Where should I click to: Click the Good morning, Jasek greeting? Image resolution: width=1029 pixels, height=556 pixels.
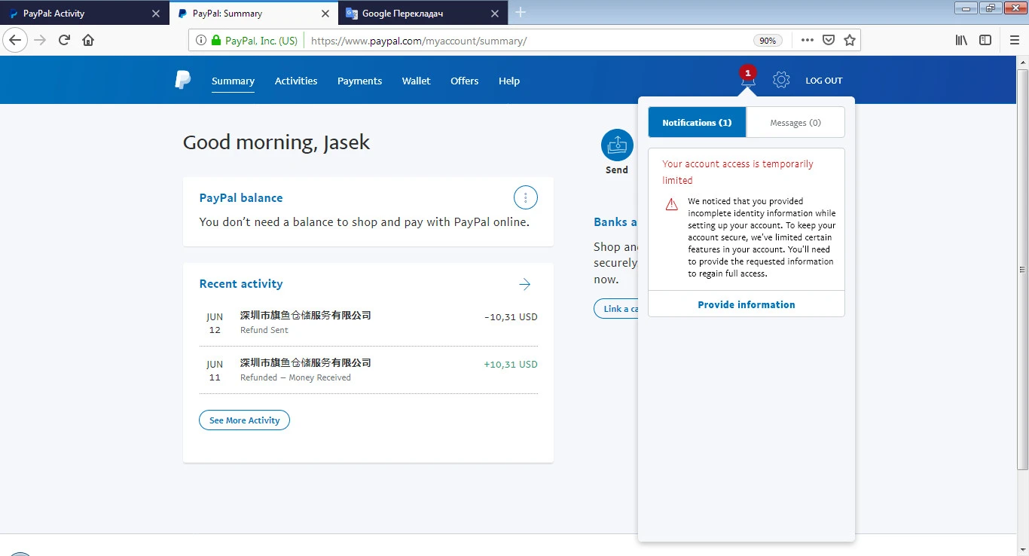click(x=276, y=142)
